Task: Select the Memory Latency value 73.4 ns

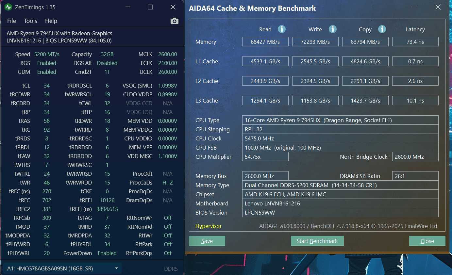Action: pos(415,42)
